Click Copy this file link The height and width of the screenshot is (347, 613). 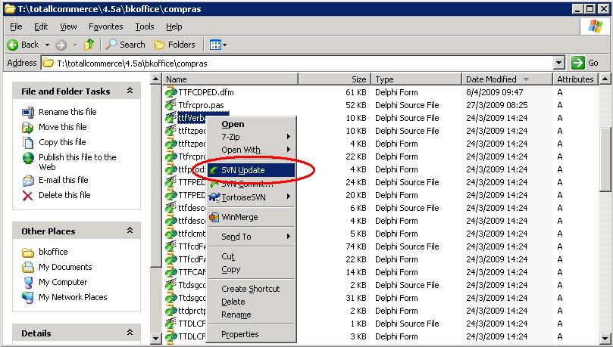click(62, 142)
